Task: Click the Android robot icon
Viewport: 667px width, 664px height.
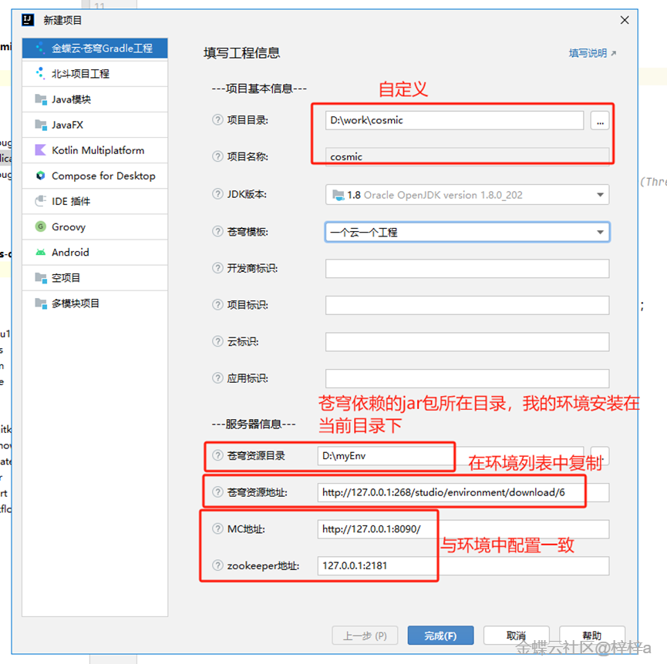Action: click(40, 252)
